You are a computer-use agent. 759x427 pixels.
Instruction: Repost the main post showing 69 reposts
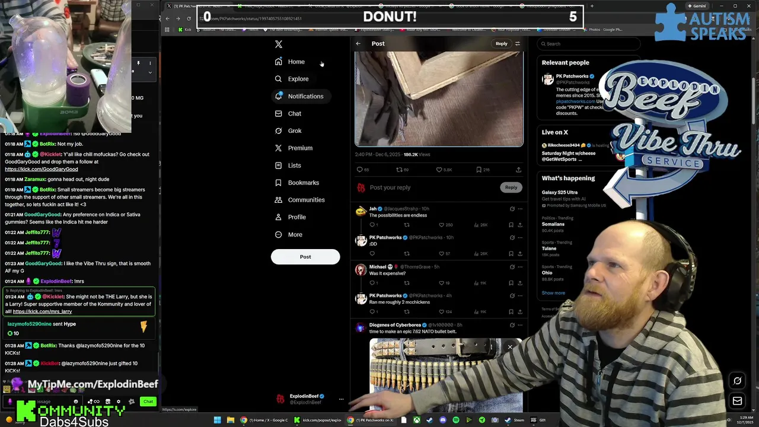[x=402, y=170]
